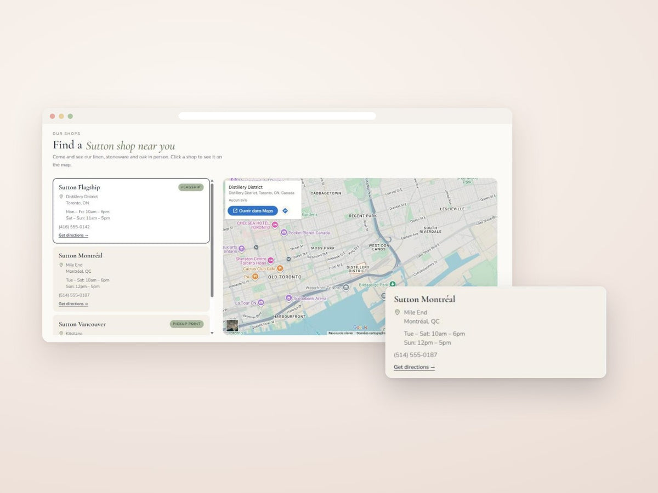The height and width of the screenshot is (493, 658).
Task: Click Get directions in the enlarged Montréal callout
Action: (415, 367)
